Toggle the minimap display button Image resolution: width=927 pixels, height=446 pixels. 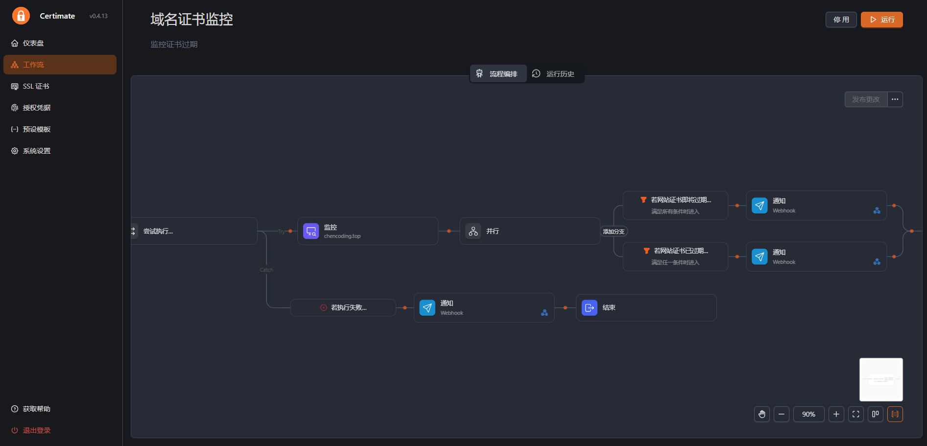tap(895, 414)
